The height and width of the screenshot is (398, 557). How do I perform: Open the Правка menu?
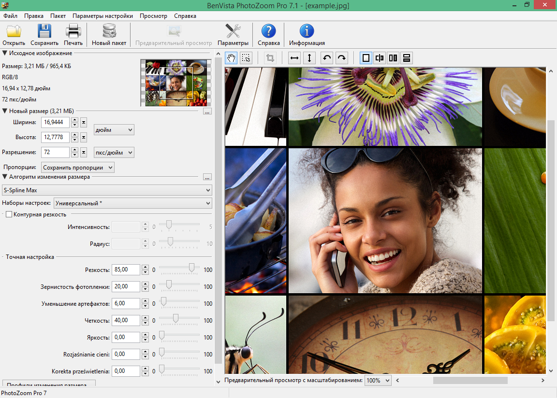coord(34,16)
